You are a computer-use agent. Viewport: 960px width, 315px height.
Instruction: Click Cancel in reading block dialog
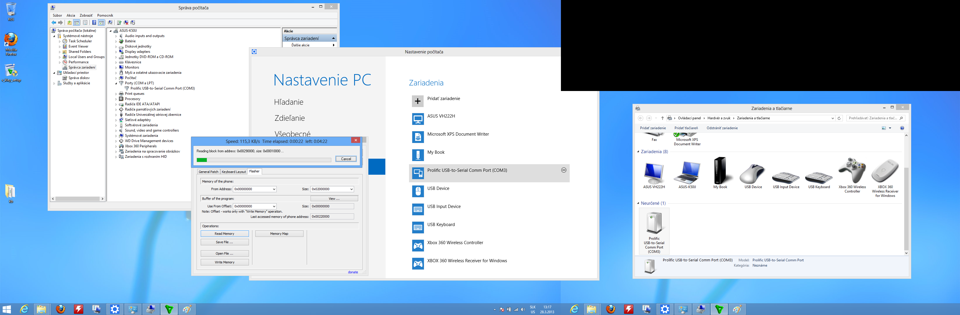346,159
